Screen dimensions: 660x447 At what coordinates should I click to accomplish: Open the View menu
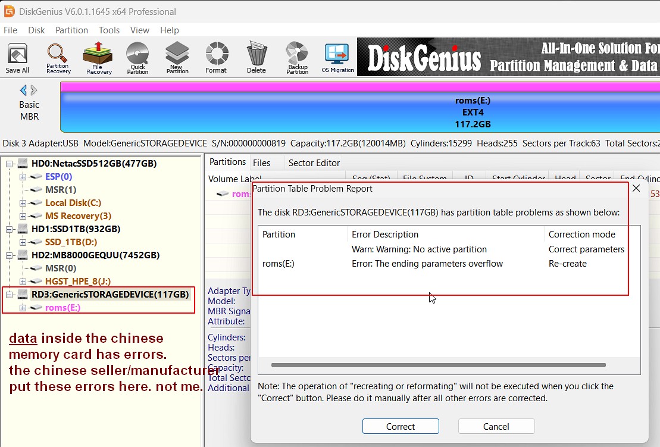[139, 30]
